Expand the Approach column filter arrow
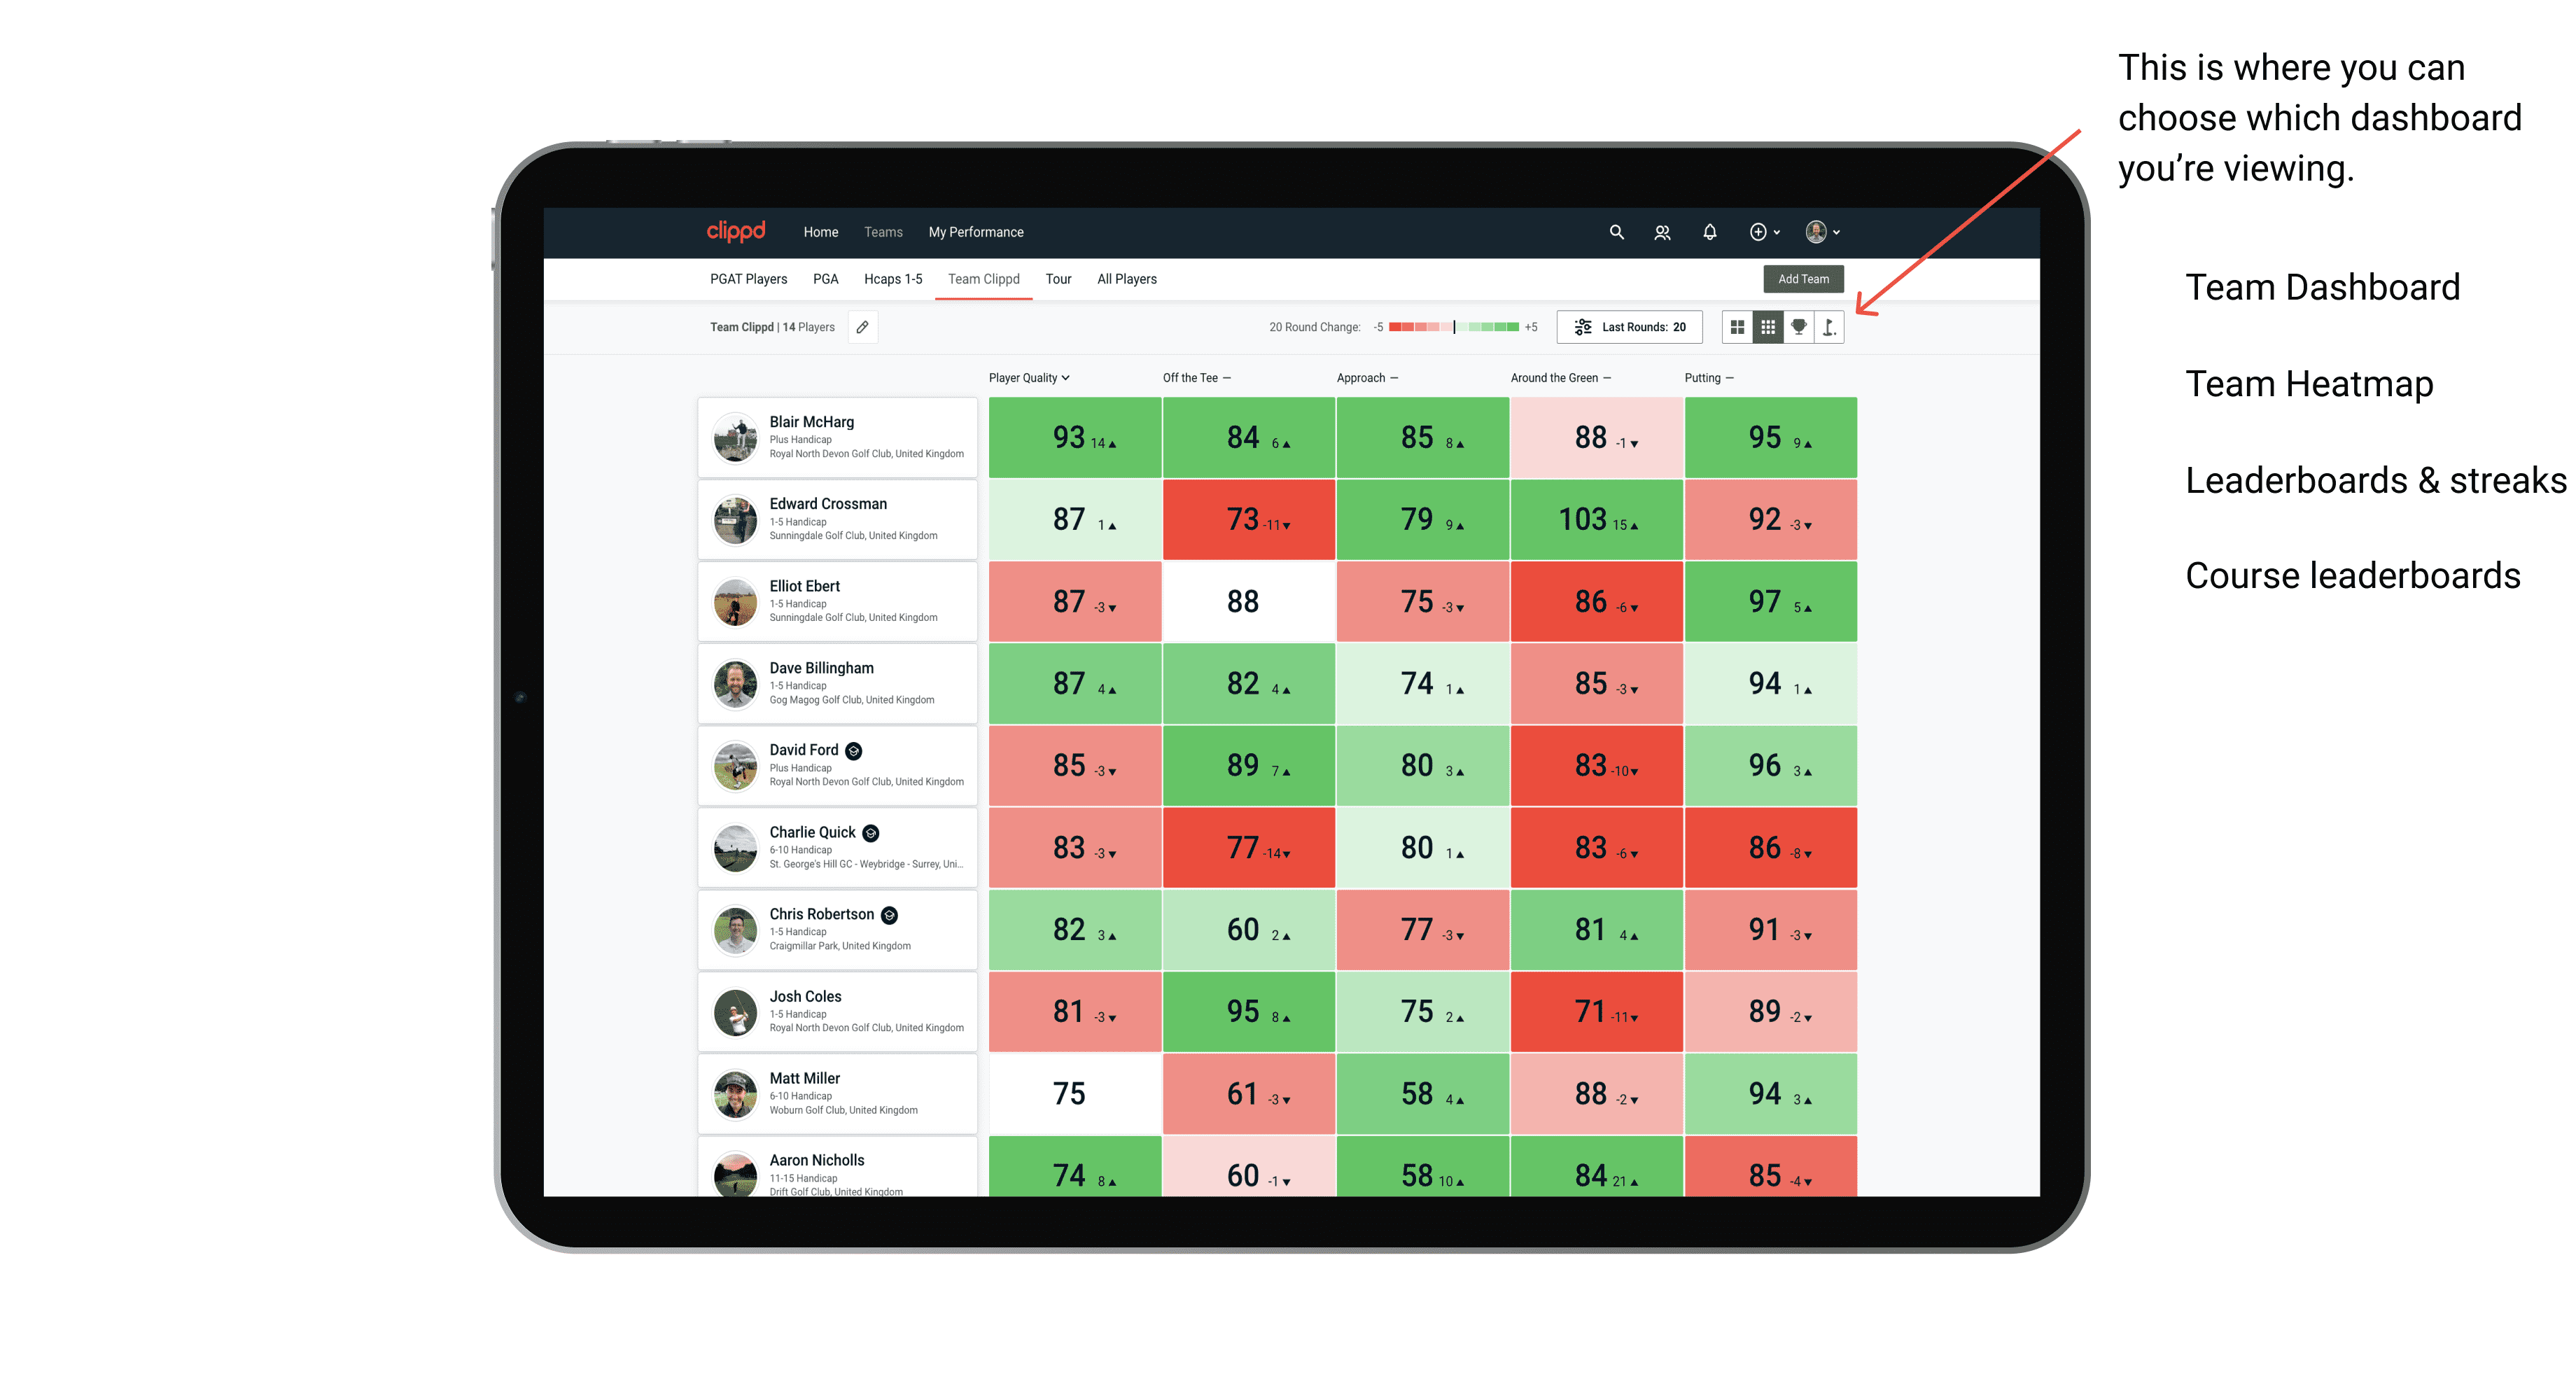2576x1386 pixels. click(x=1397, y=377)
